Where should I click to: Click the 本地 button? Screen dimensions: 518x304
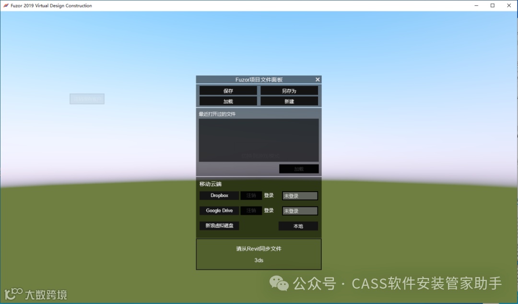[x=298, y=226]
